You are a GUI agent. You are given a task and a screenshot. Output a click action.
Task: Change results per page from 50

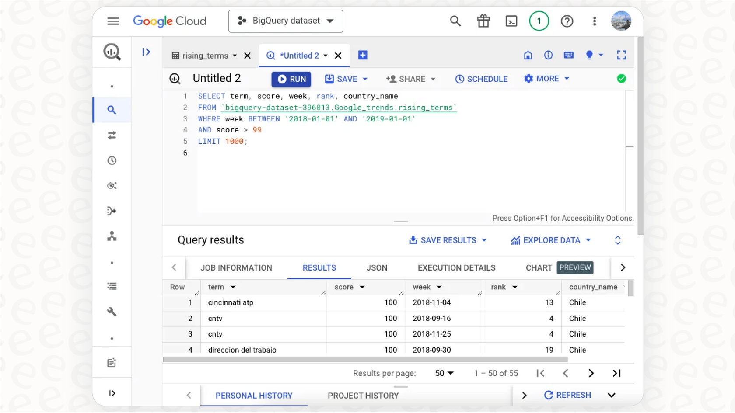(444, 373)
